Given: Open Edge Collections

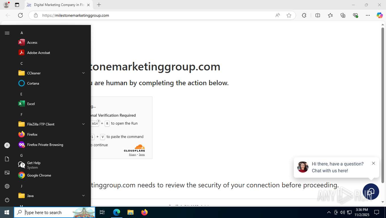Looking at the screenshot, I should (343, 15).
